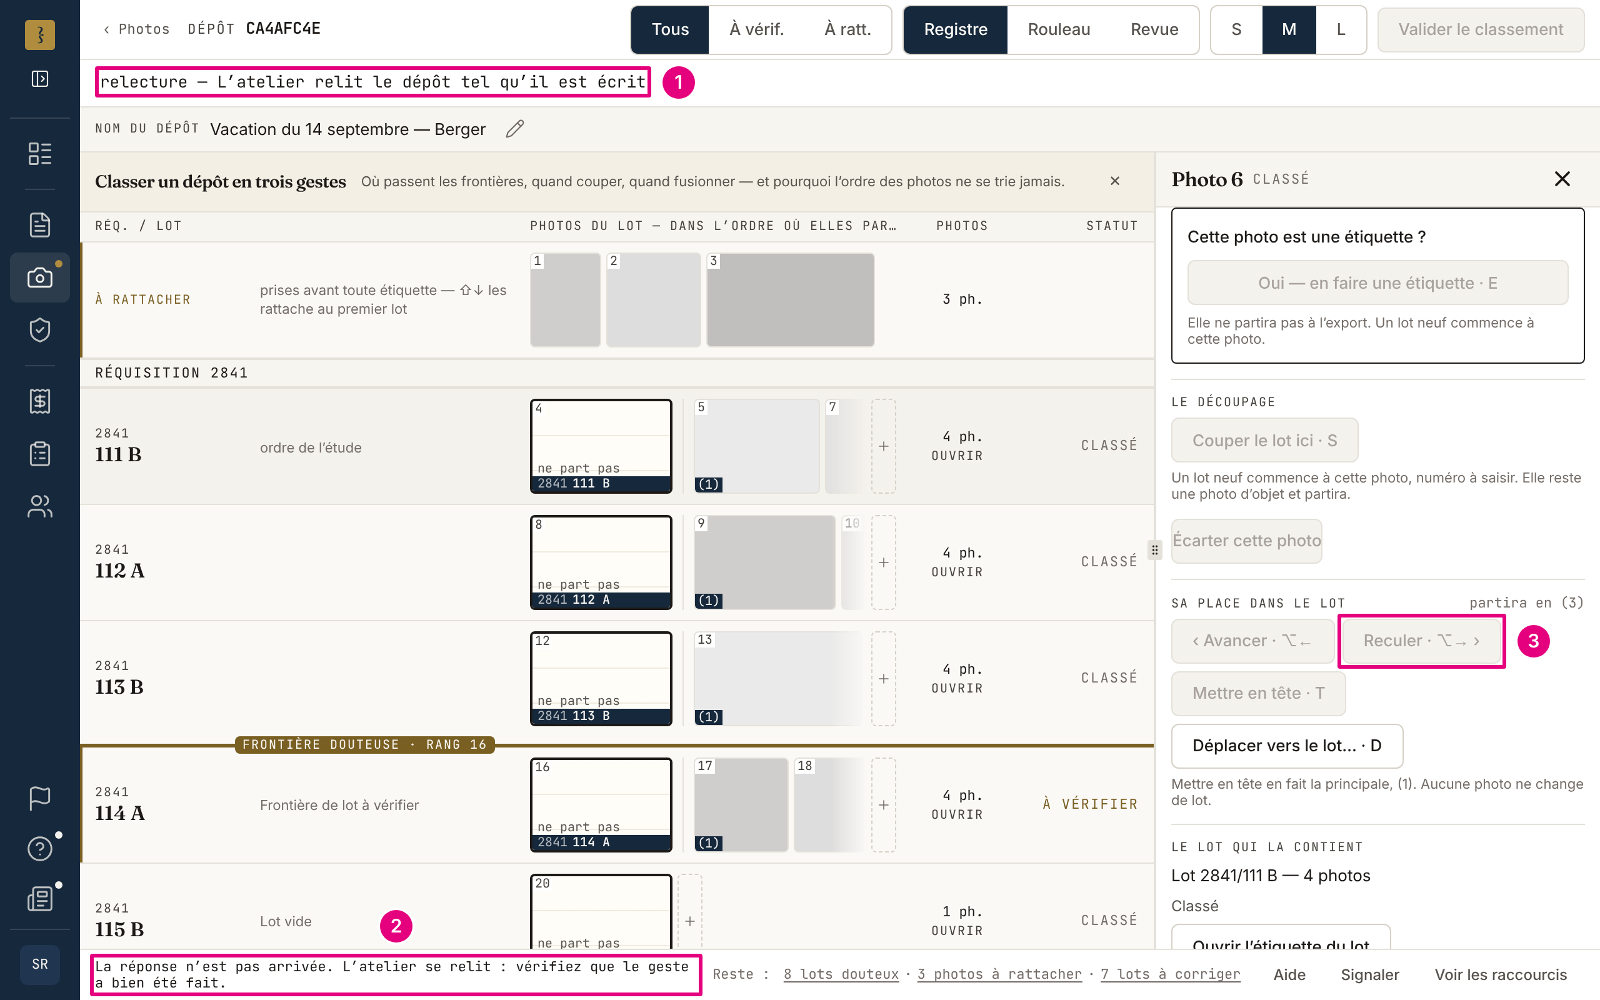Go back to Photos breadcrumb
The width and height of the screenshot is (1600, 1000).
pos(136,29)
